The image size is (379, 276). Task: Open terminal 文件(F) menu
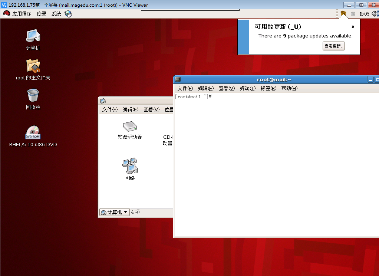click(185, 88)
